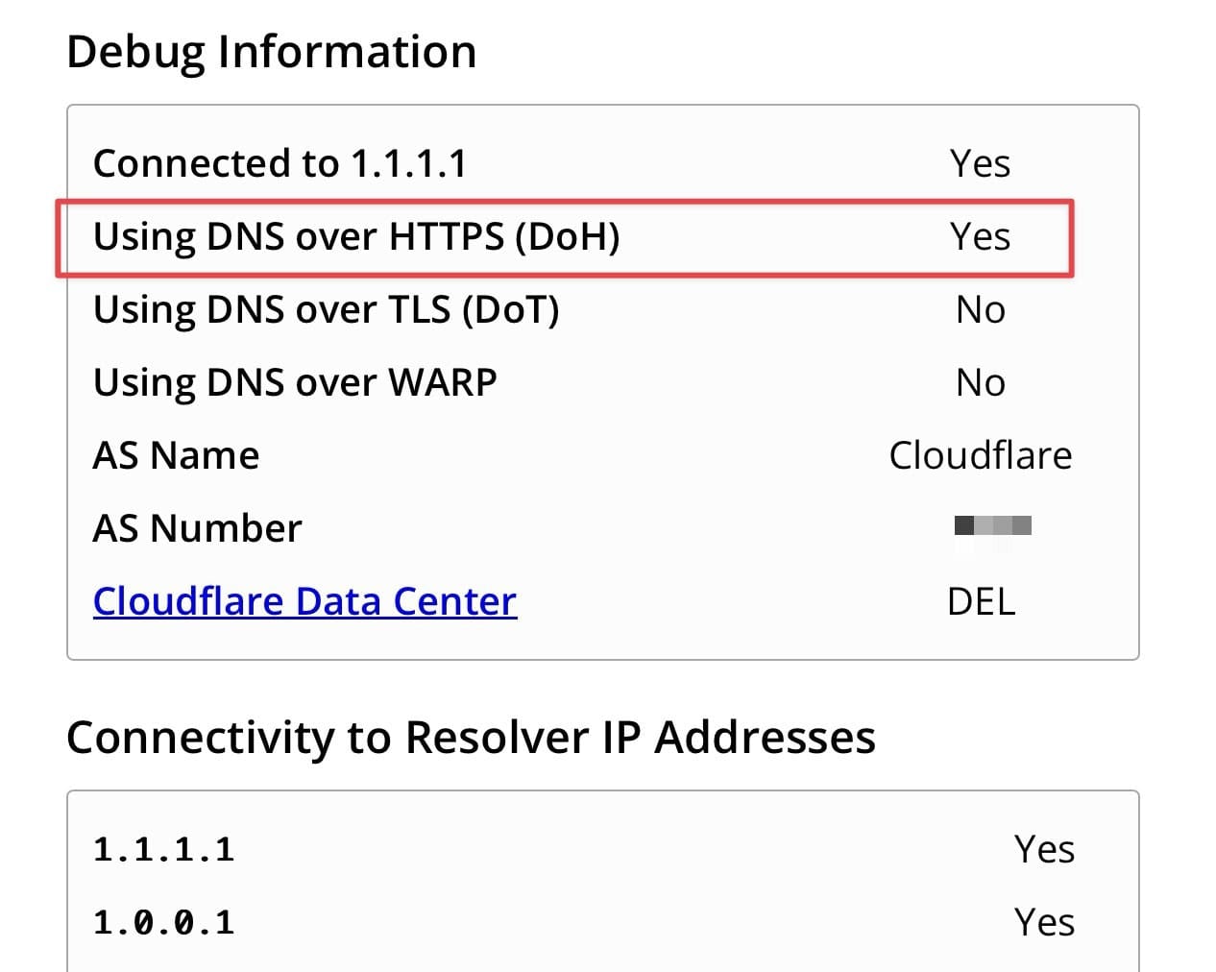Screen dimensions: 1216x972
Task: Click the Yes value for DoH
Action: 980,235
